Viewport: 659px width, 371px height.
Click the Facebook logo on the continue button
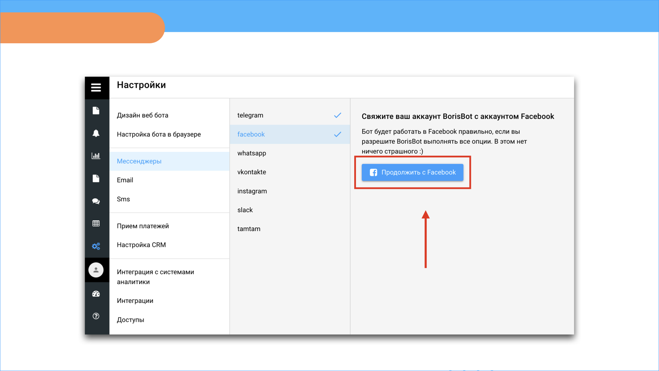pos(373,172)
